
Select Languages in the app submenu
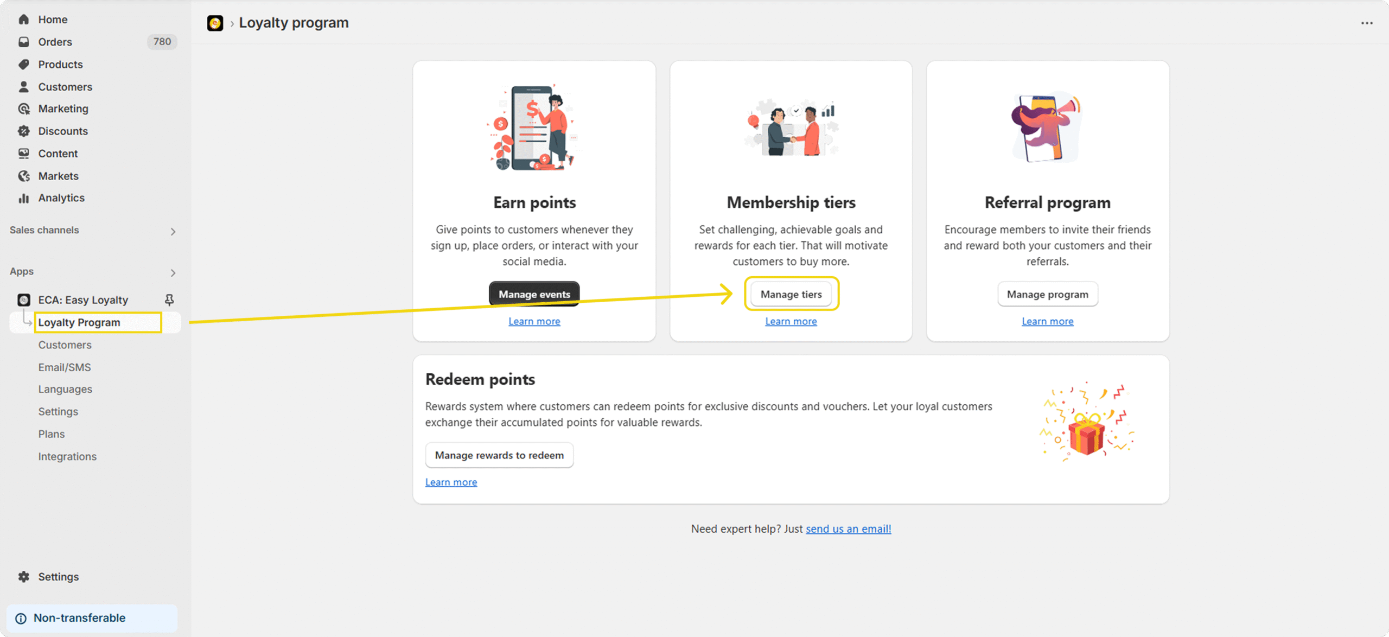pyautogui.click(x=65, y=390)
